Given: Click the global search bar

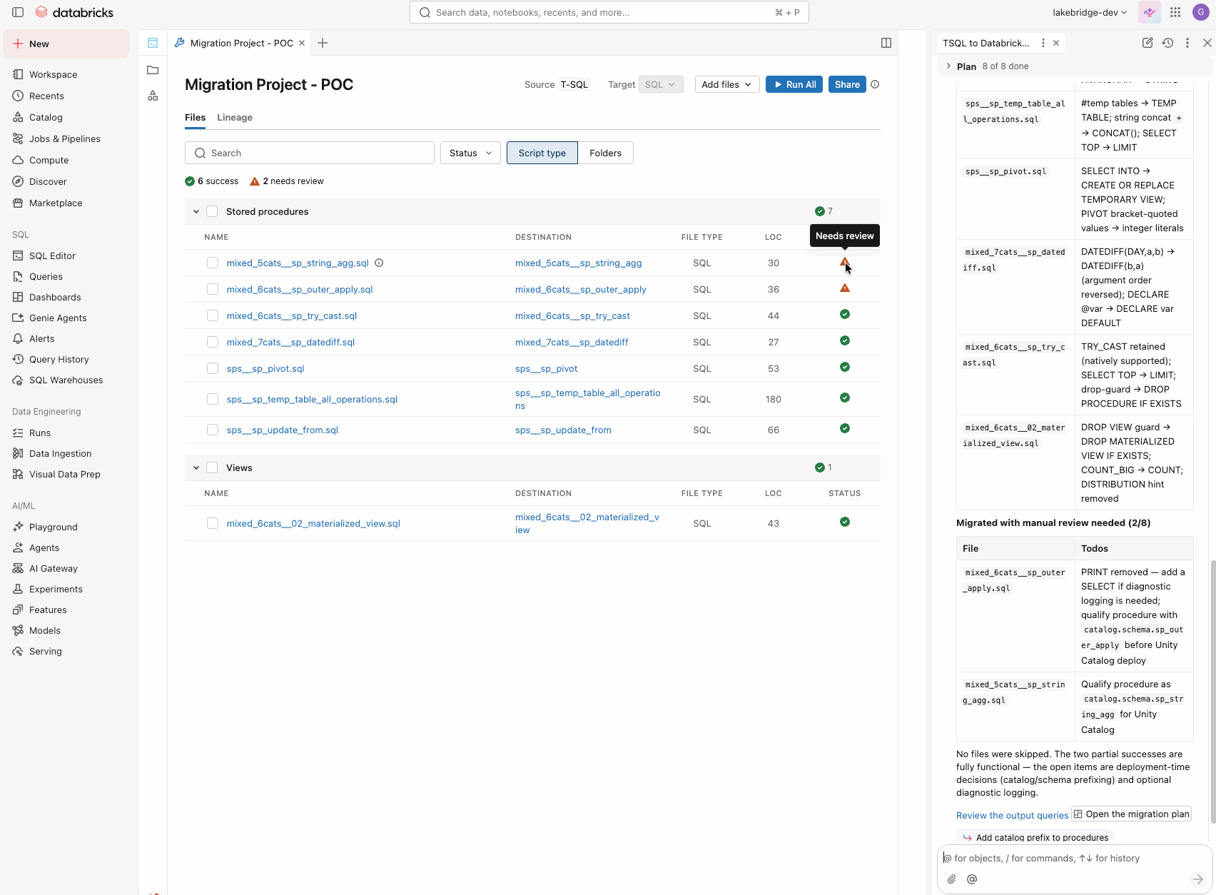Looking at the screenshot, I should [609, 12].
